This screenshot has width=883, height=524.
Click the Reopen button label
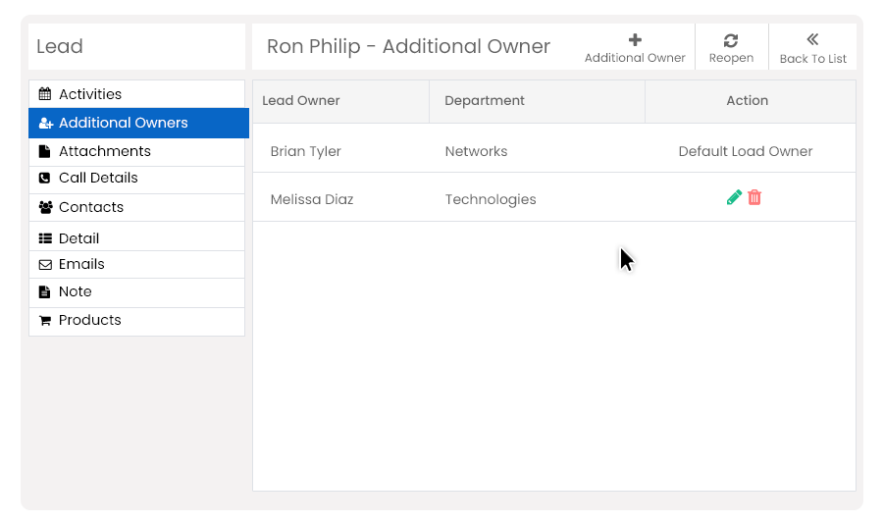pyautogui.click(x=731, y=58)
